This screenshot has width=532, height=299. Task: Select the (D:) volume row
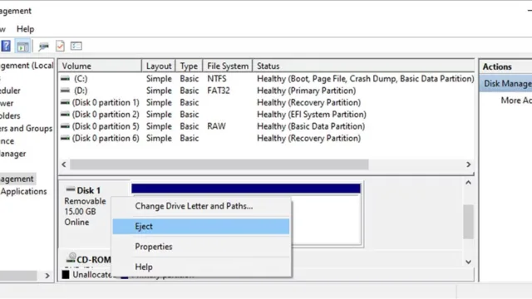click(x=266, y=91)
